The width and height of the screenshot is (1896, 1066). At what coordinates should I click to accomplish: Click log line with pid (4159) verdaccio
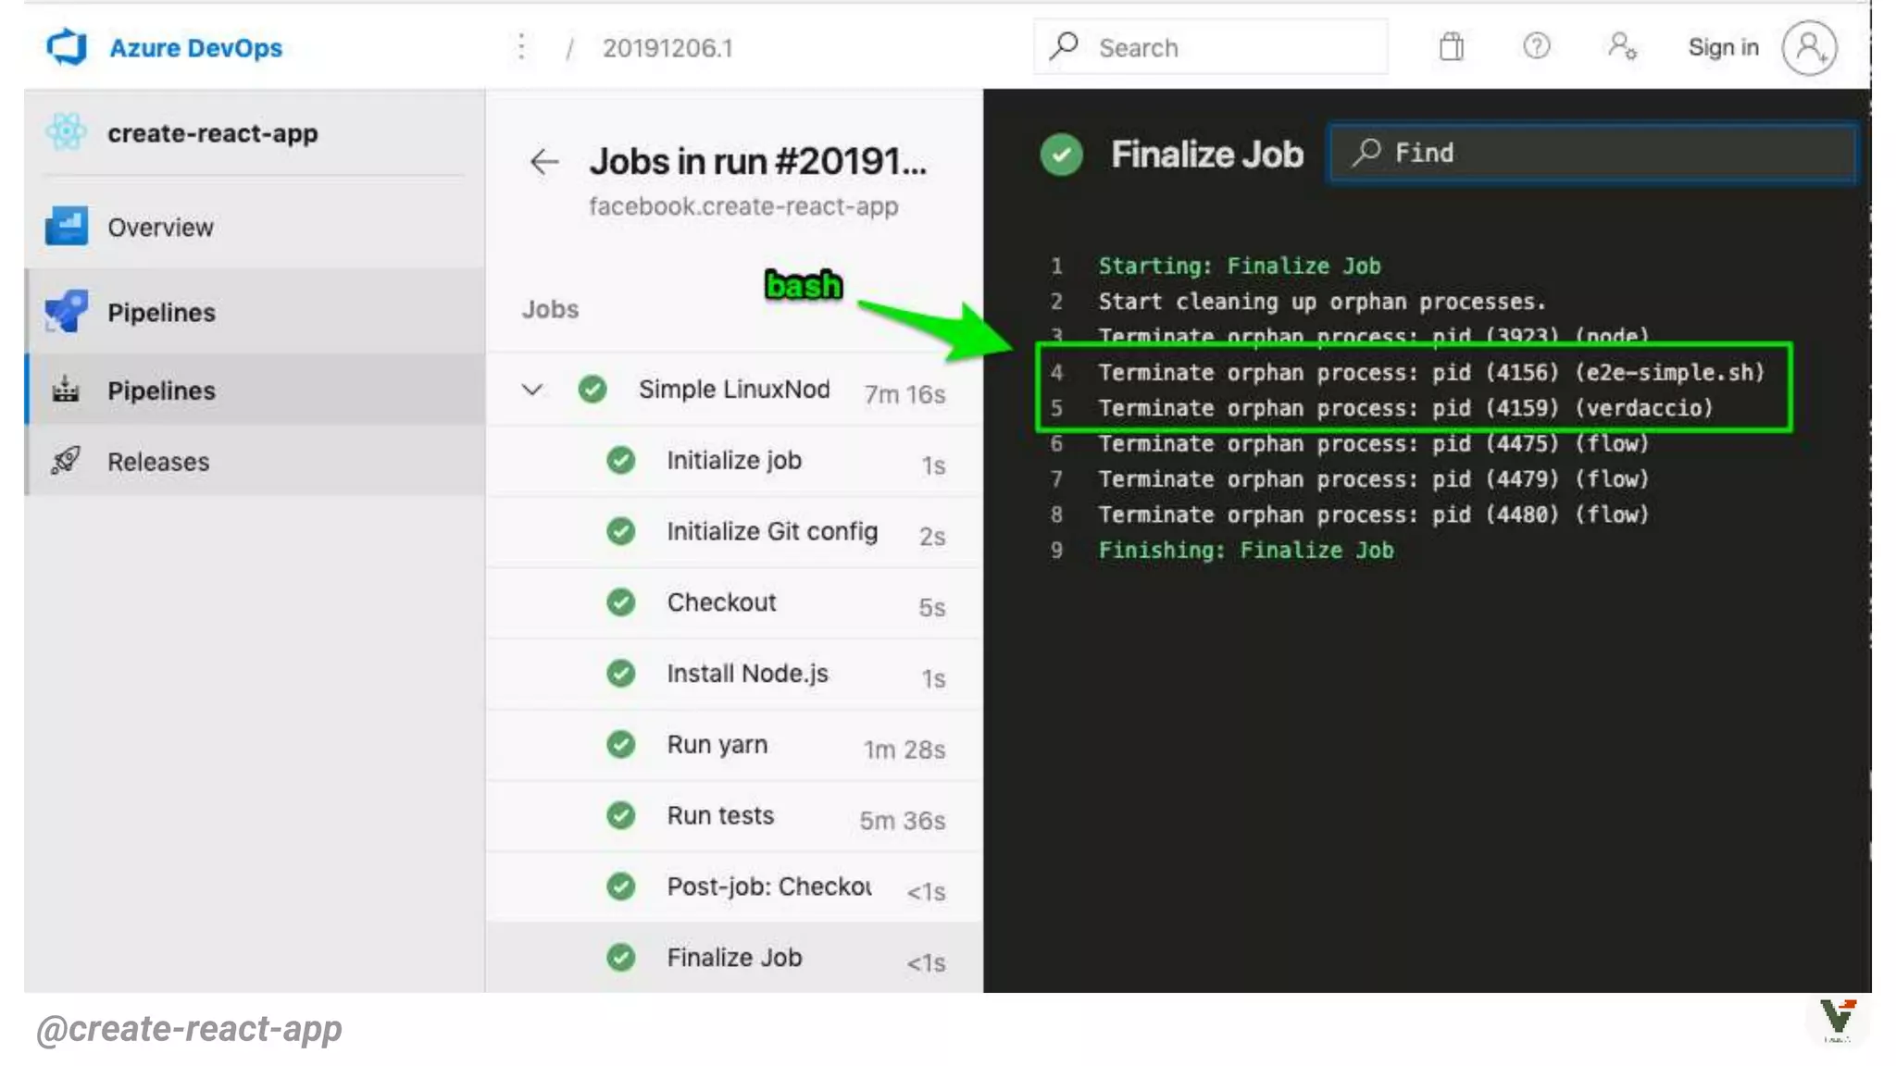coord(1405,408)
